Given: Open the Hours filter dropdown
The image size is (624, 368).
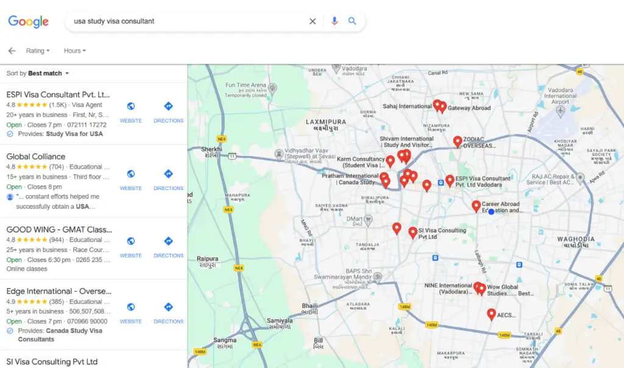Looking at the screenshot, I should pos(74,51).
